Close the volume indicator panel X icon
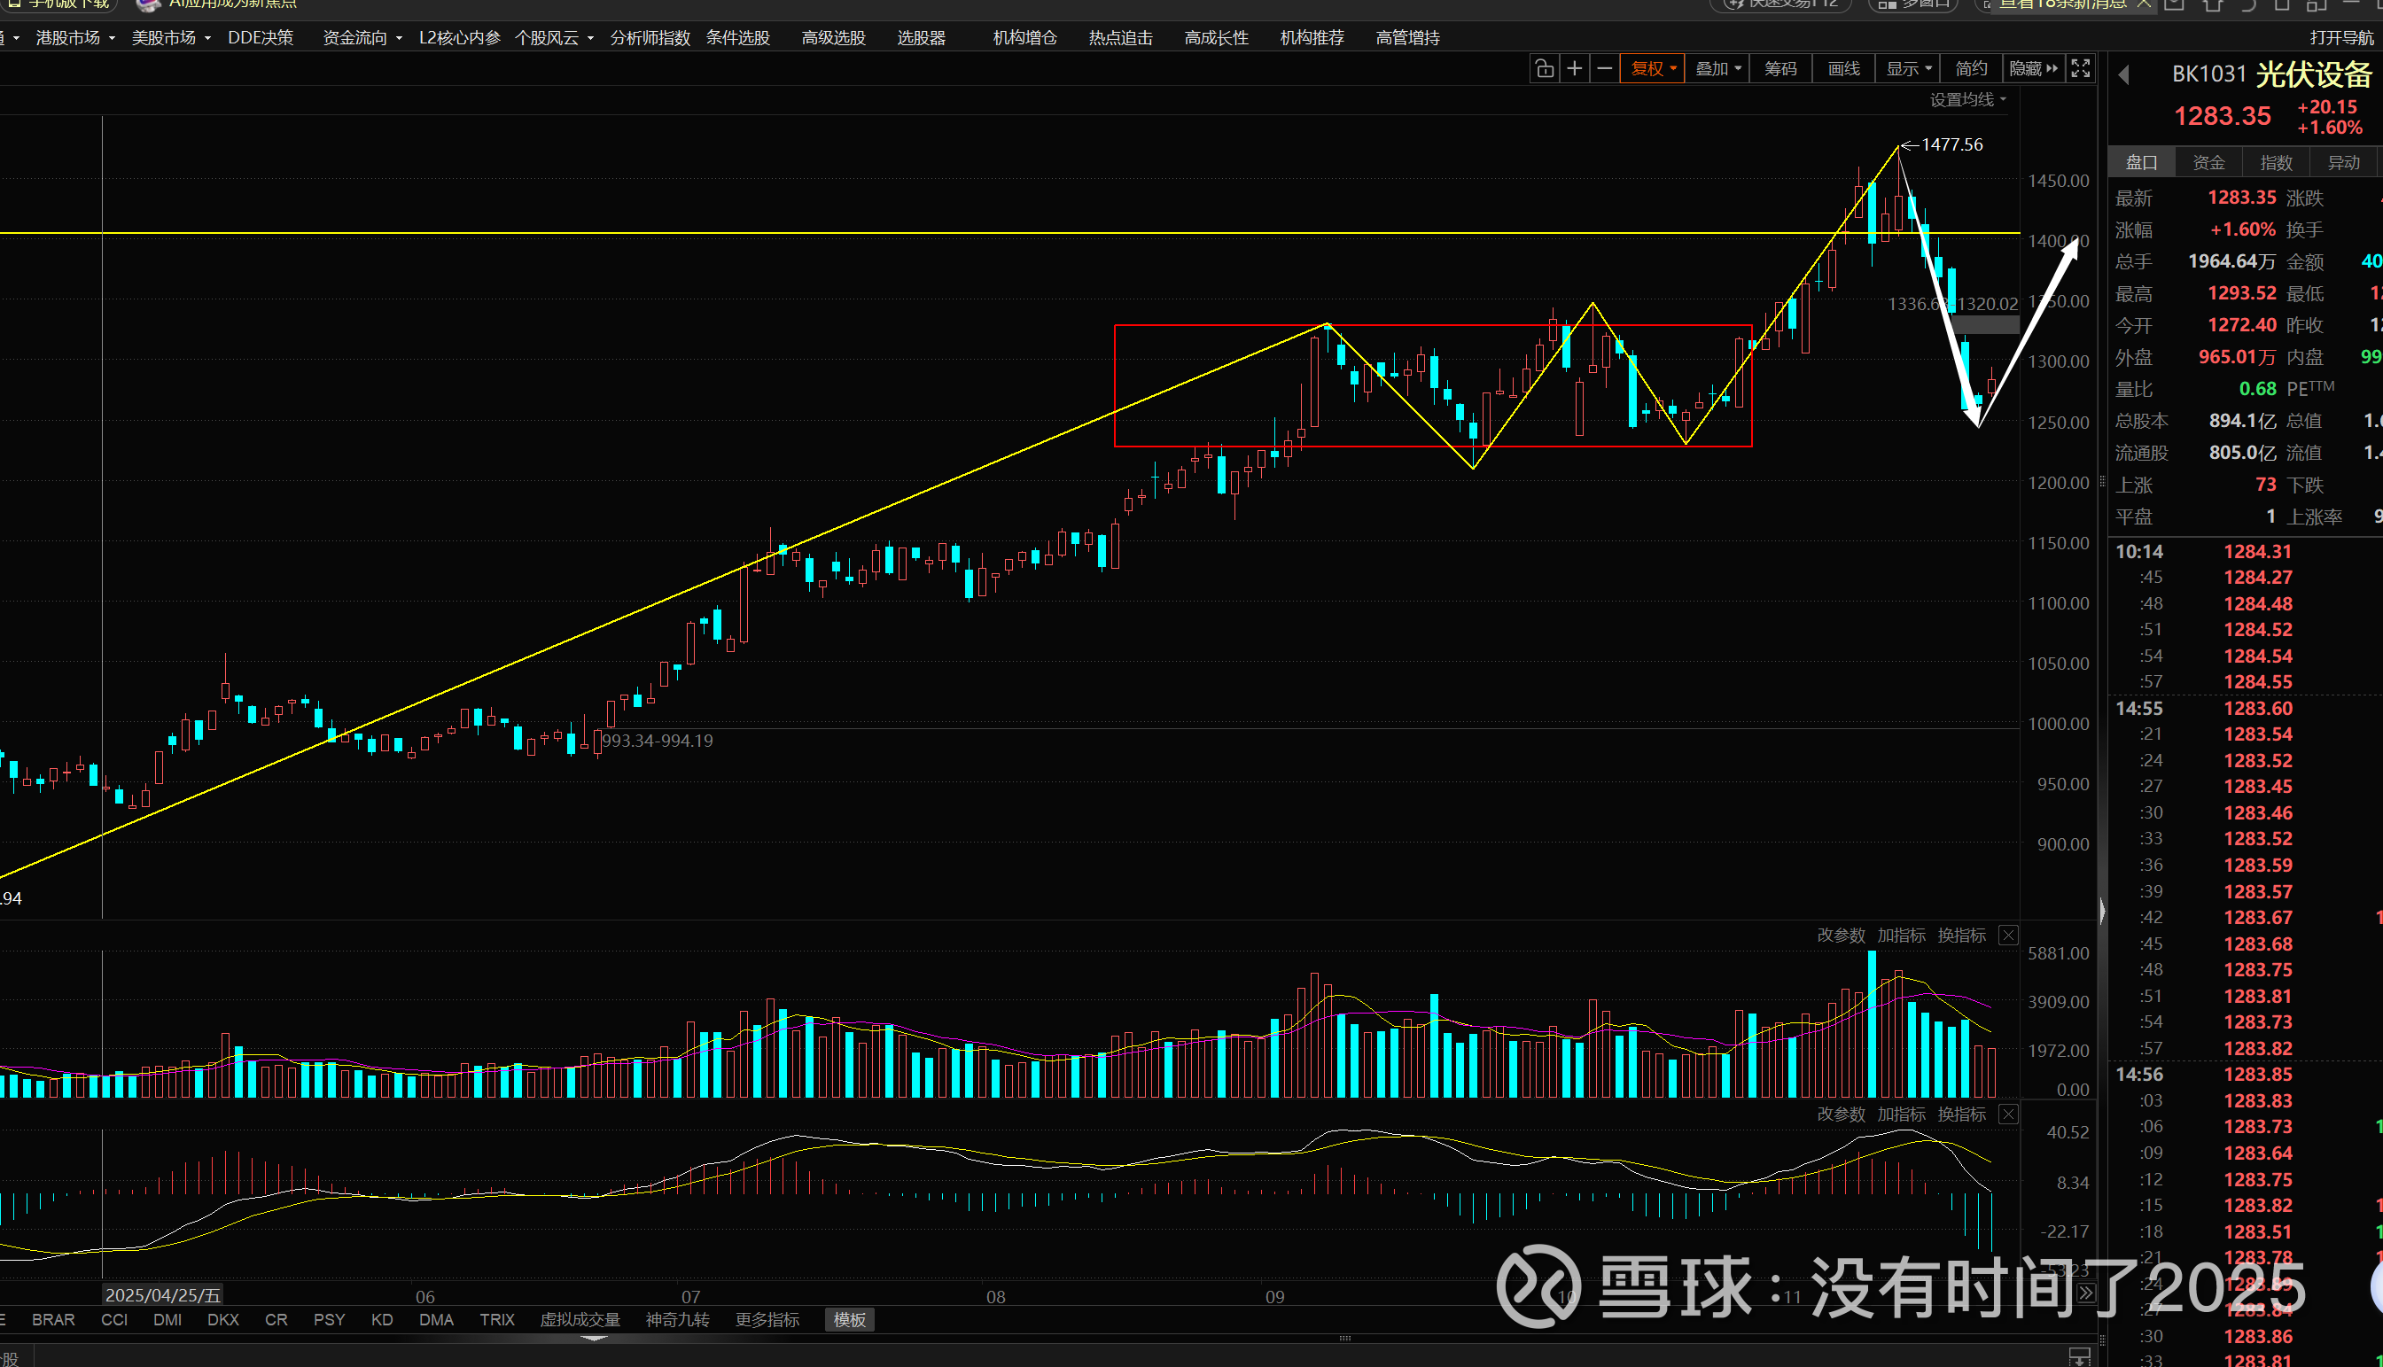Image resolution: width=2383 pixels, height=1367 pixels. tap(2007, 936)
